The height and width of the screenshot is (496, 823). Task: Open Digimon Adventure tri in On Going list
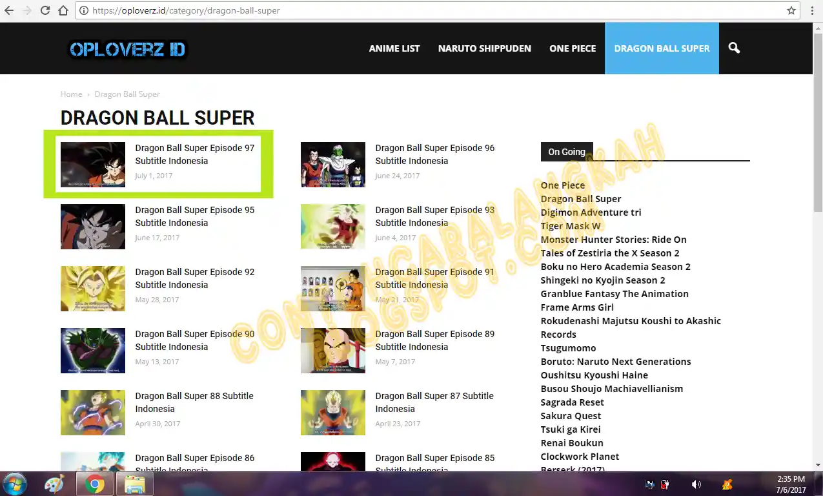(x=591, y=212)
